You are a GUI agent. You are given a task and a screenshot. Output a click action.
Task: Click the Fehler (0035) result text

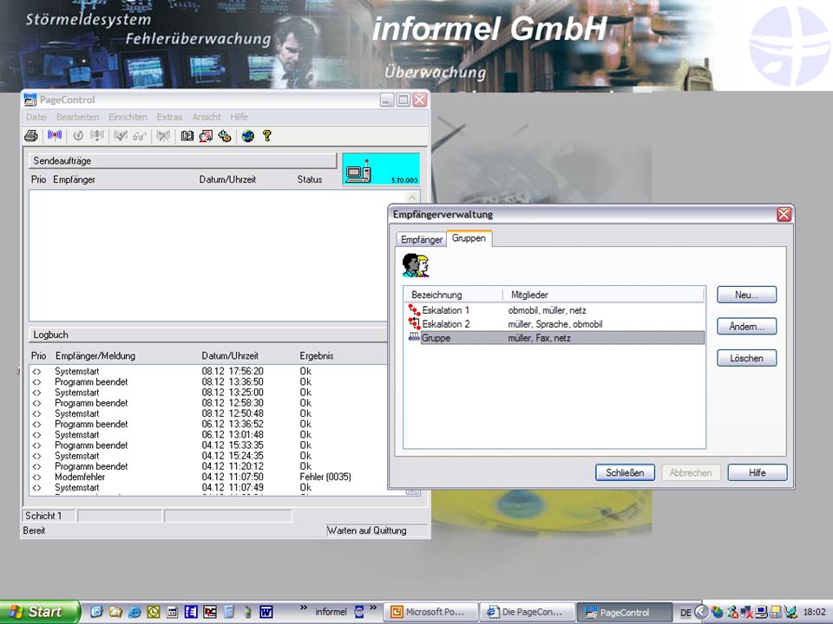pos(325,477)
